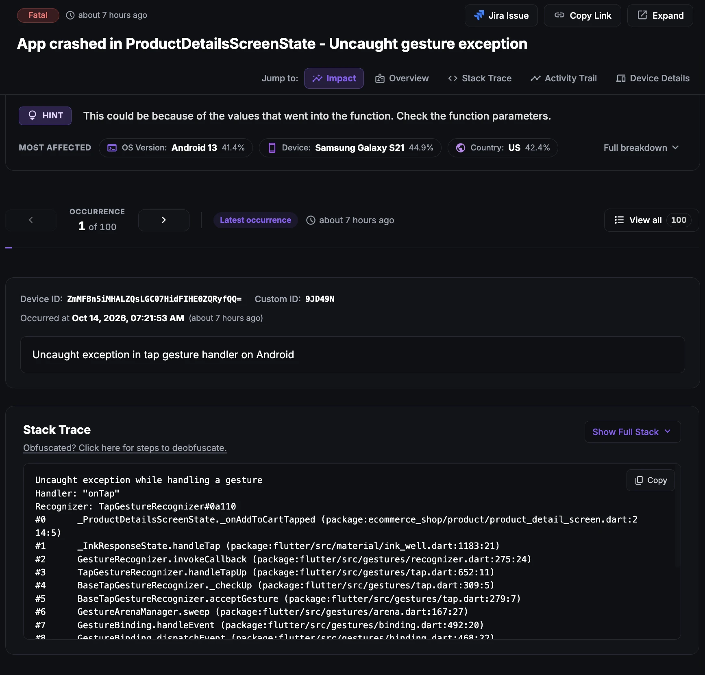Click the Latest occurrence badge
Viewport: 705px width, 675px height.
tap(255, 220)
